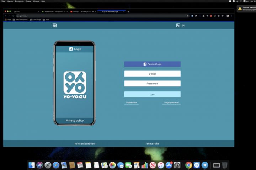This screenshot has height=170, width=256.
Task: Select the yo-yo.eu Welcome page tab
Action: [x=112, y=12]
